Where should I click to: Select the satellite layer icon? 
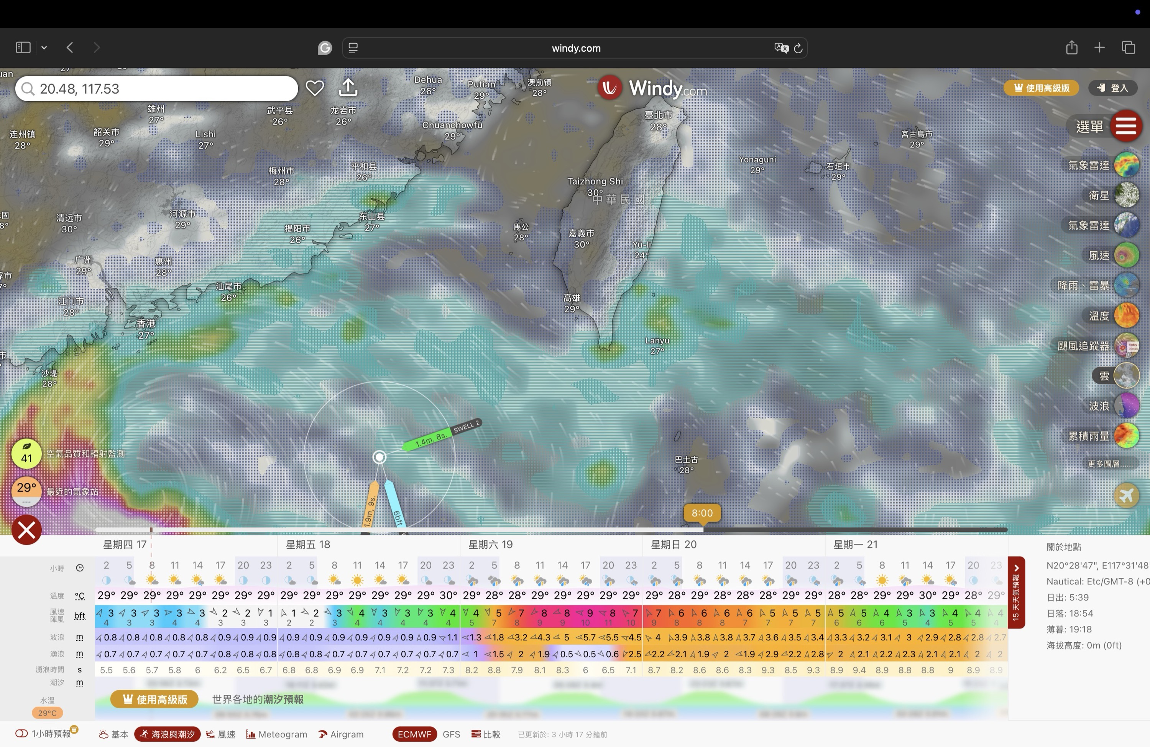[1126, 195]
